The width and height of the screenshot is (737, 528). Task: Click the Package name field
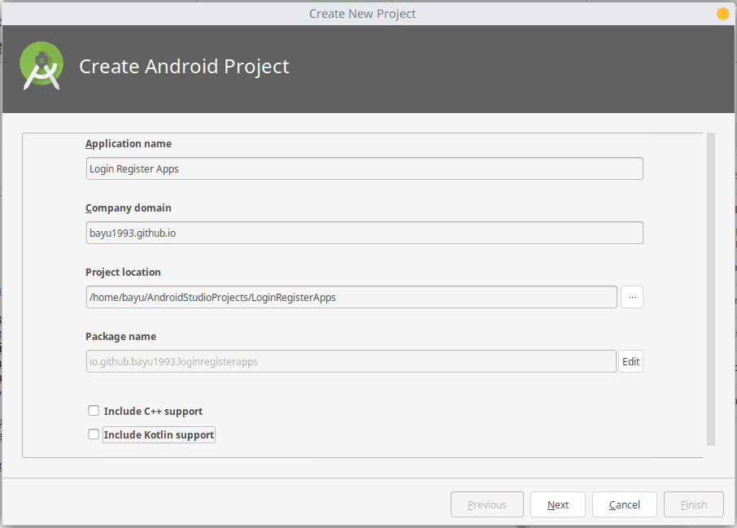(x=351, y=361)
